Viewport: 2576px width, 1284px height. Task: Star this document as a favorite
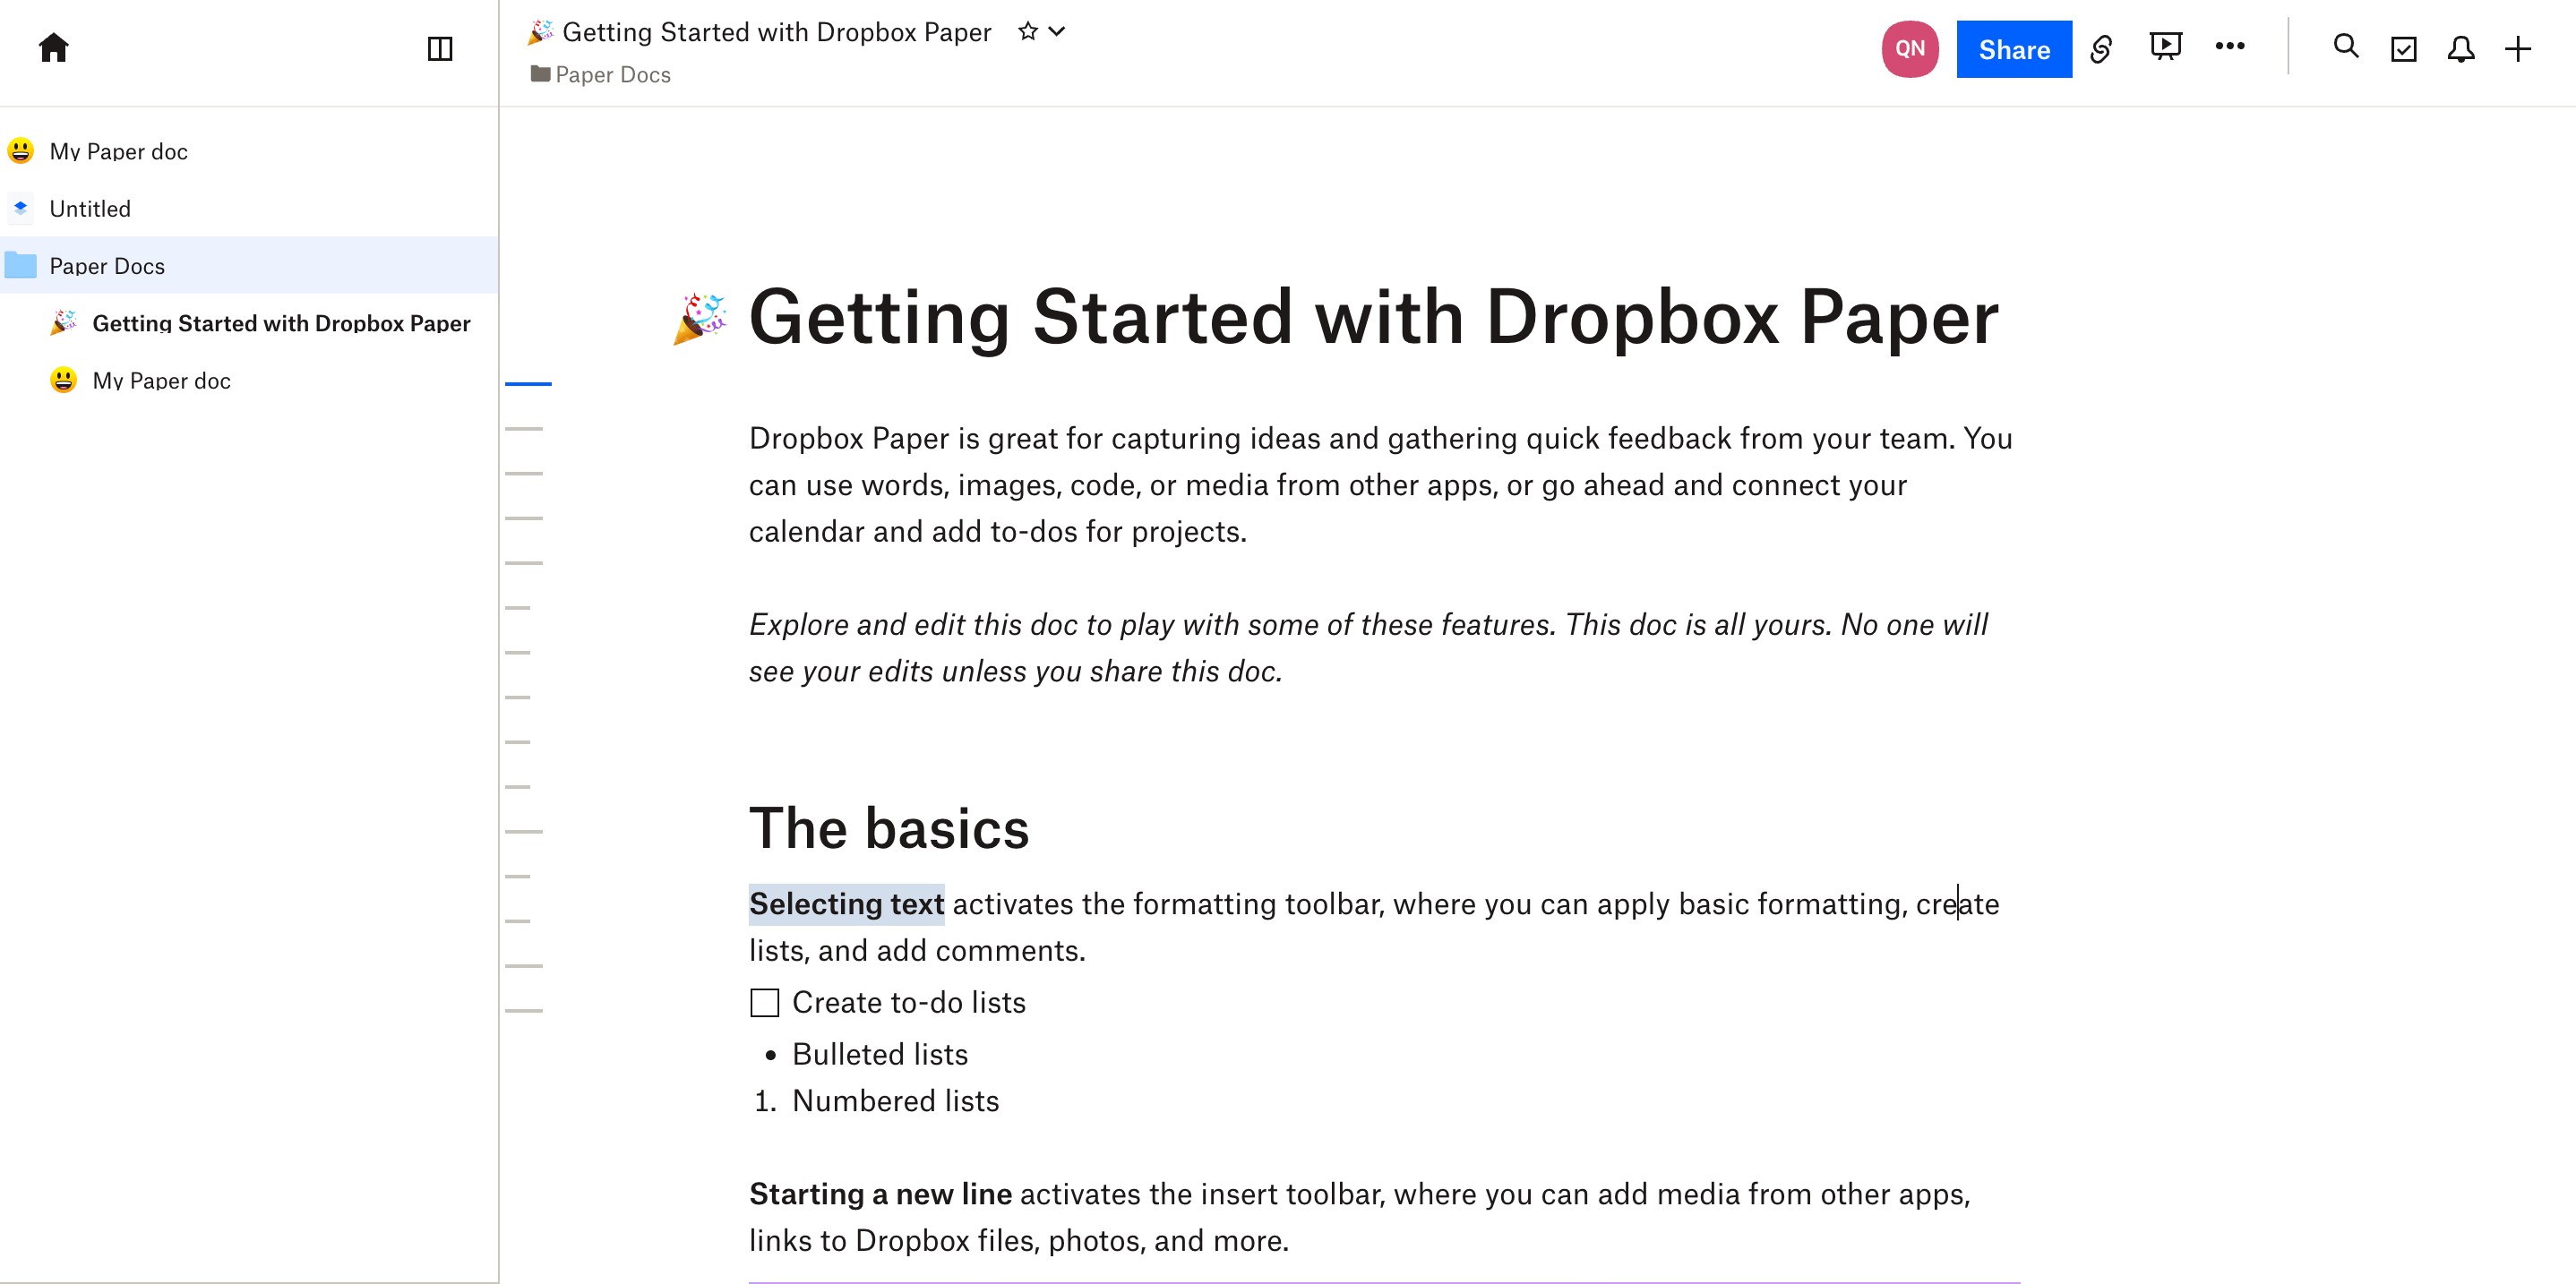[x=1027, y=31]
